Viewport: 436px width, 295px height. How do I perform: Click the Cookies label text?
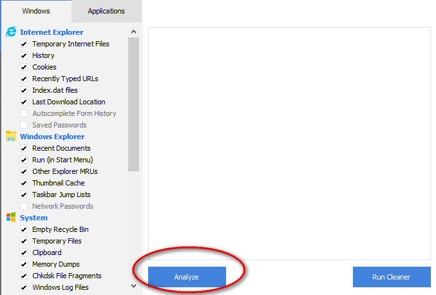tap(44, 67)
